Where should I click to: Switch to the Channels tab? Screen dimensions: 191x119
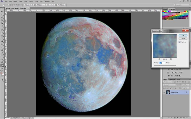(x=172, y=79)
